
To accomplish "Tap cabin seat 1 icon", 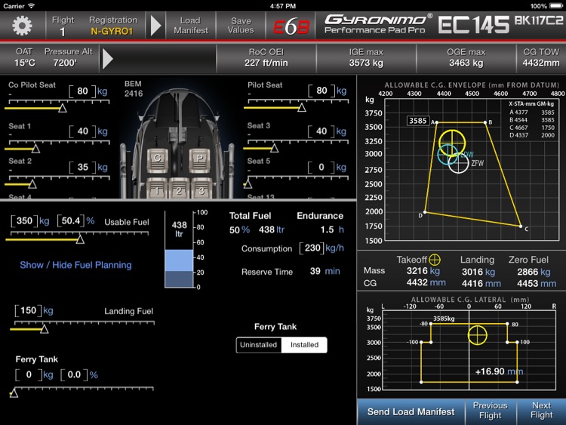I will (157, 188).
